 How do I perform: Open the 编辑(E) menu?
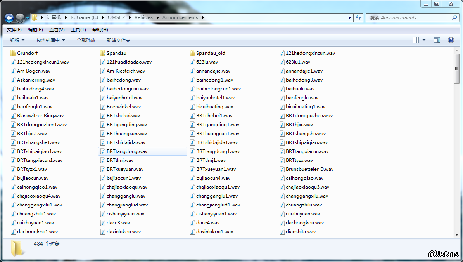click(35, 30)
